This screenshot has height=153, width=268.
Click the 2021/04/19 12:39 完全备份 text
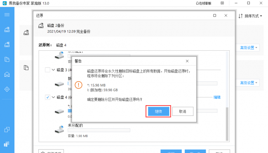(x=69, y=31)
